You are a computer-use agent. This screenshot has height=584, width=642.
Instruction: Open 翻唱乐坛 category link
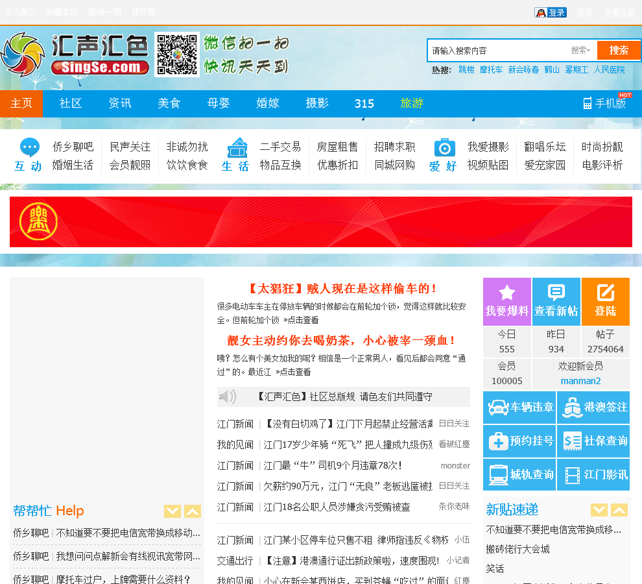coord(545,147)
